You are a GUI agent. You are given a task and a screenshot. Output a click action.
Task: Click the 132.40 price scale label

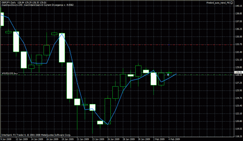(x=239, y=52)
